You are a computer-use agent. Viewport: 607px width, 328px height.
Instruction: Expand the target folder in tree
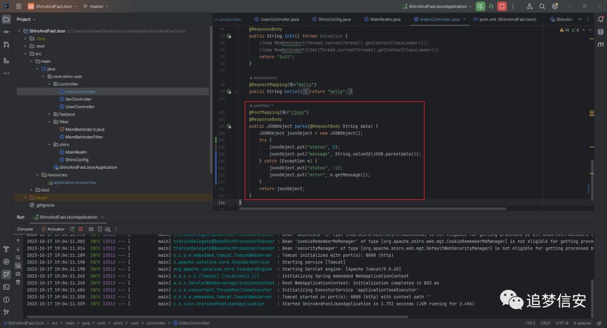pos(25,197)
